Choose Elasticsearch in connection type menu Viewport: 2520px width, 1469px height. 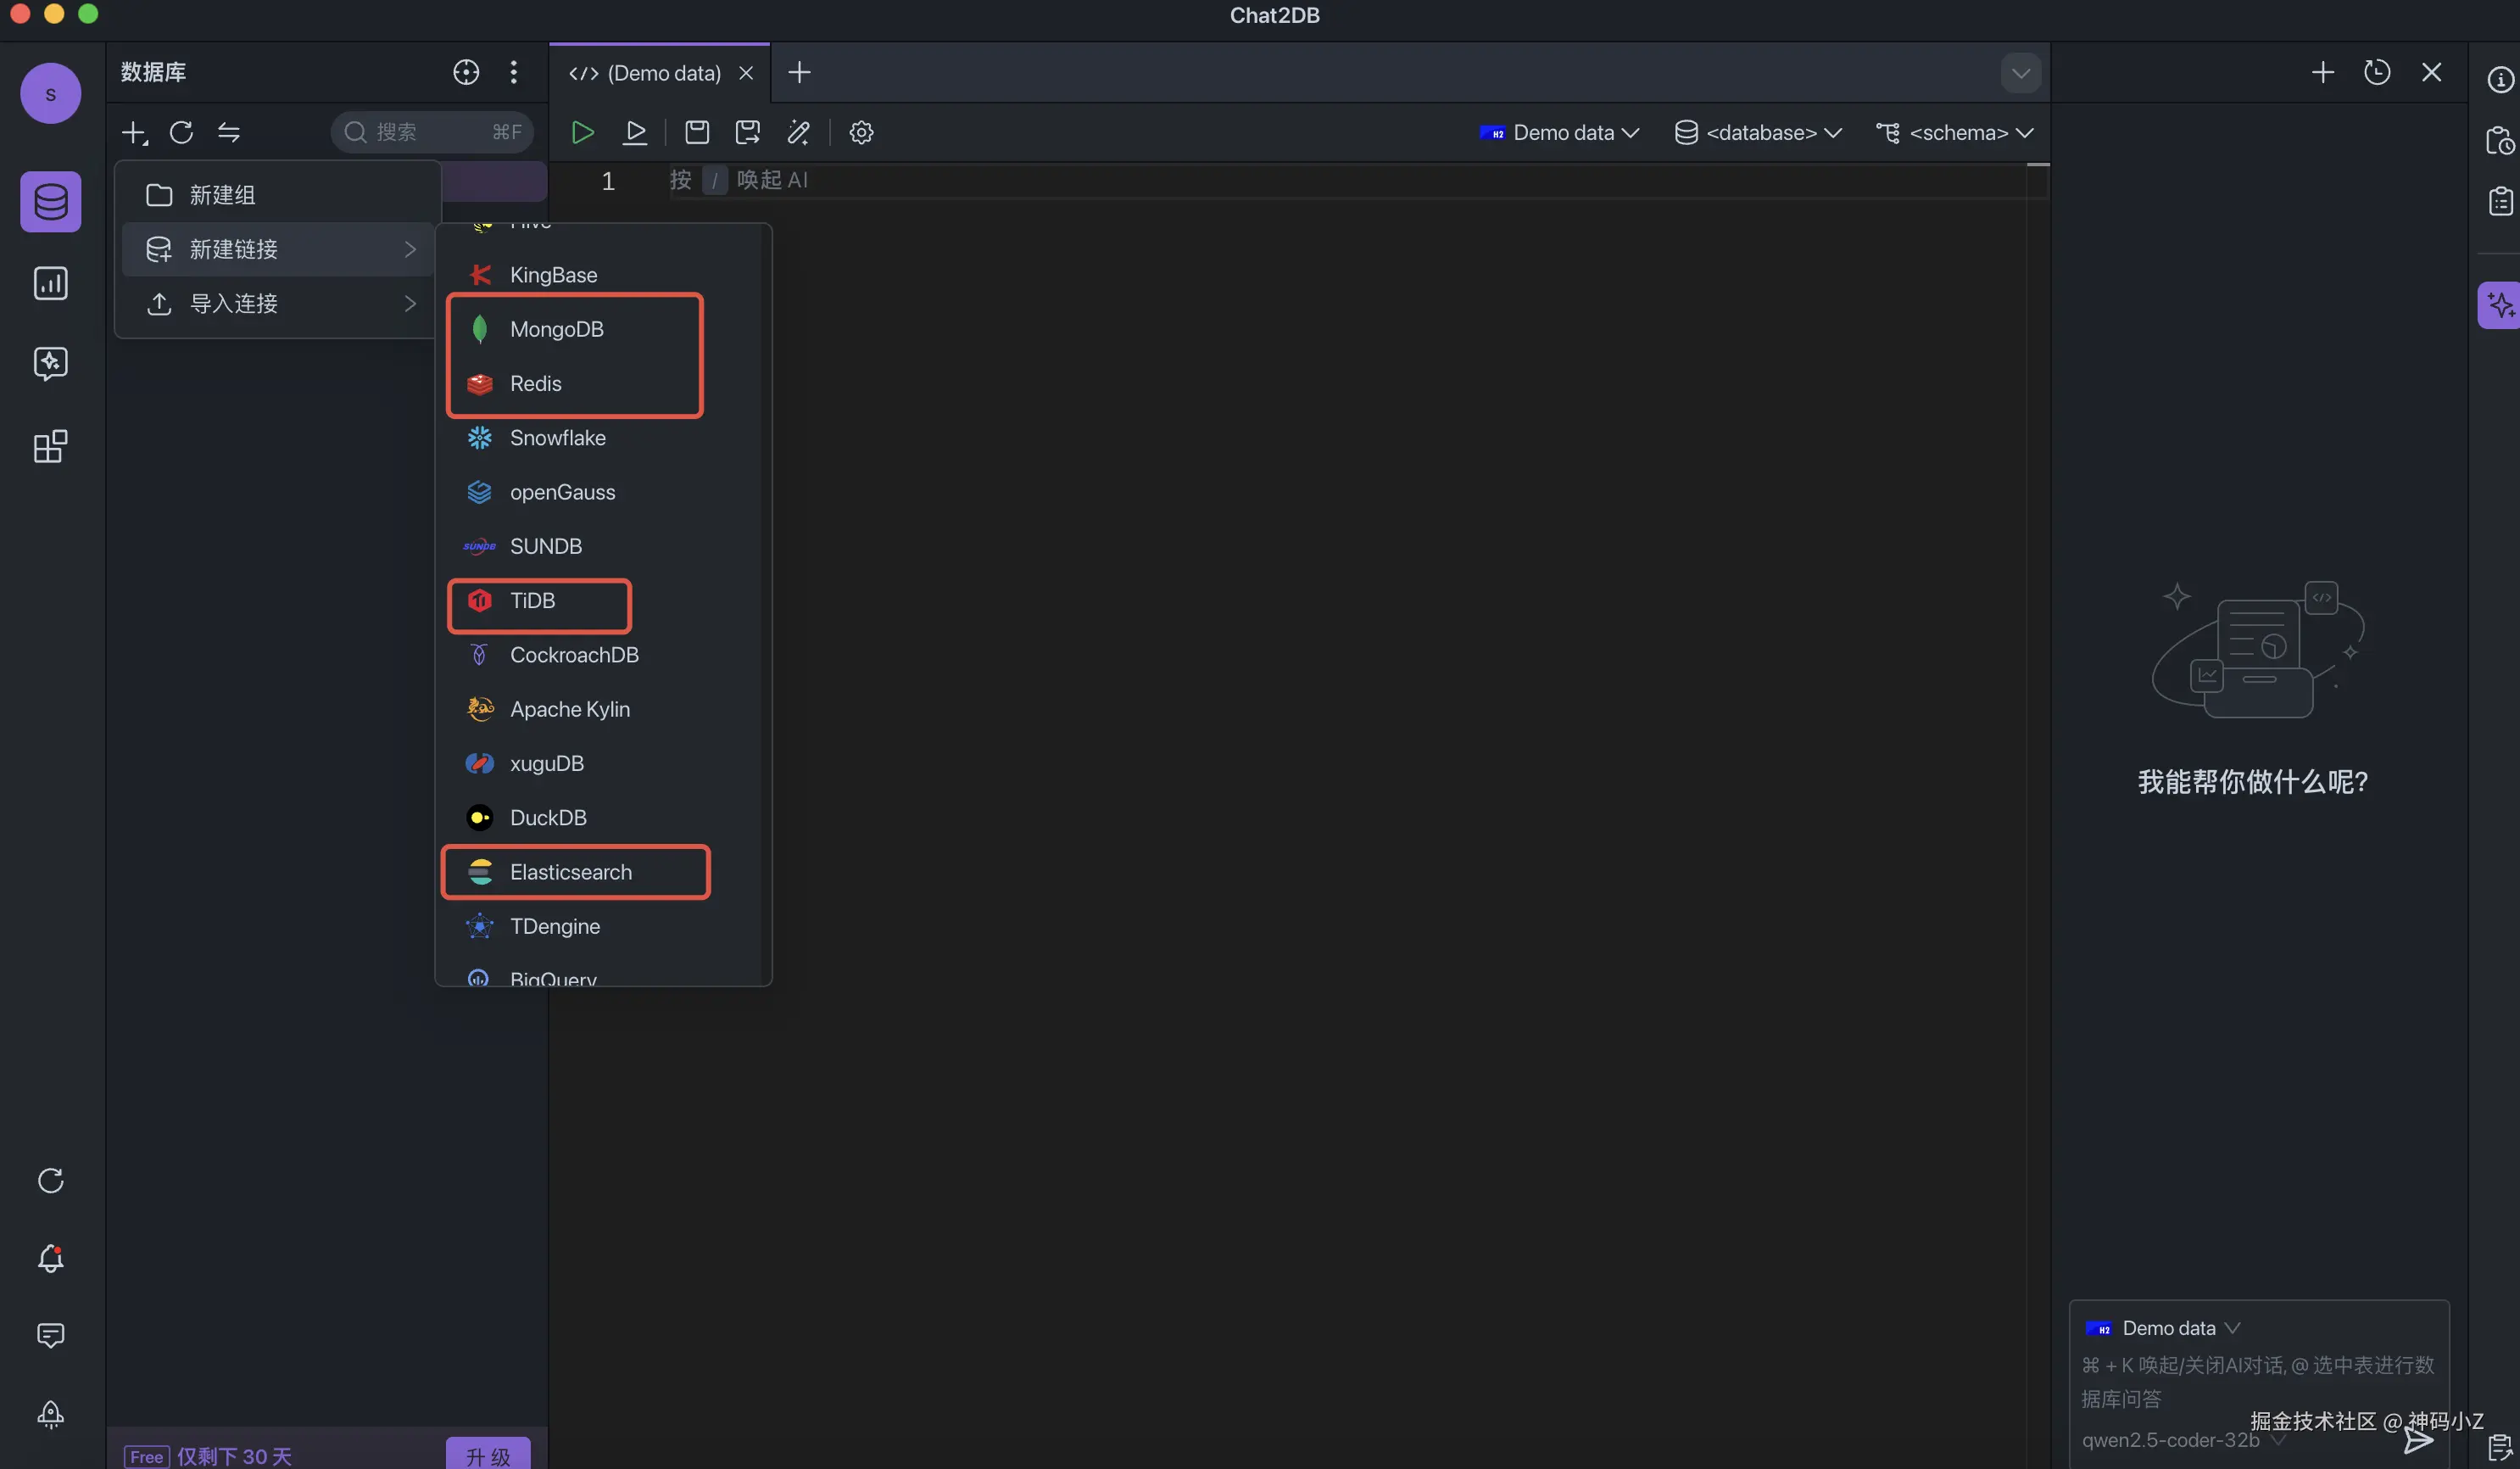[x=570, y=872]
